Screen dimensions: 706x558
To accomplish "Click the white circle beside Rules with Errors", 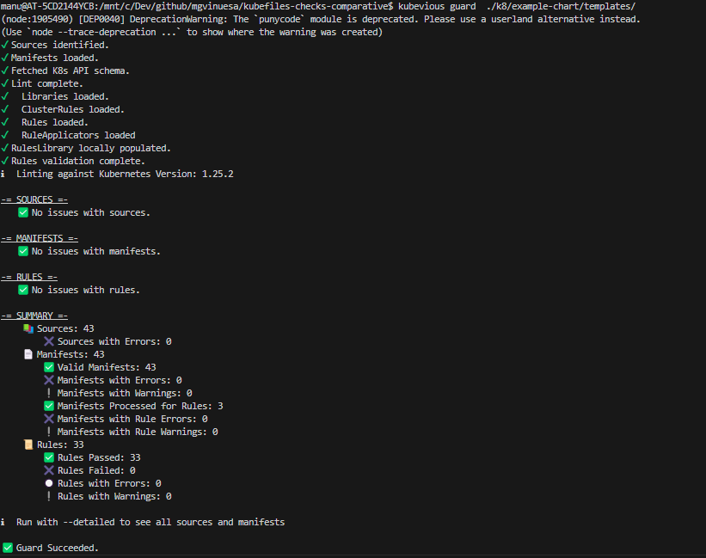I will tap(49, 483).
